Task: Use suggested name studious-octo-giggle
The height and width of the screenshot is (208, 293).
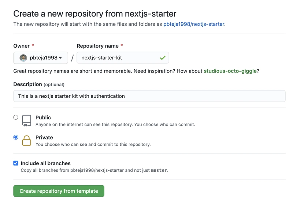Action: click(230, 71)
